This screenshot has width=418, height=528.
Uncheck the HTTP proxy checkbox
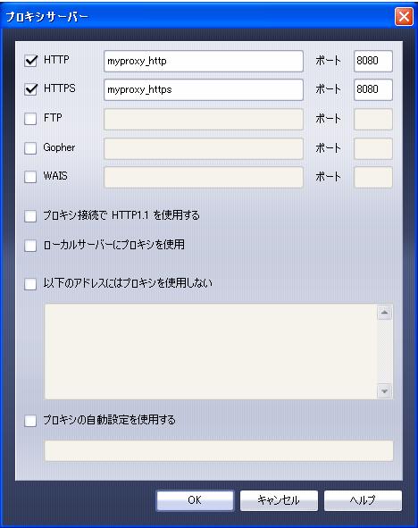click(30, 61)
